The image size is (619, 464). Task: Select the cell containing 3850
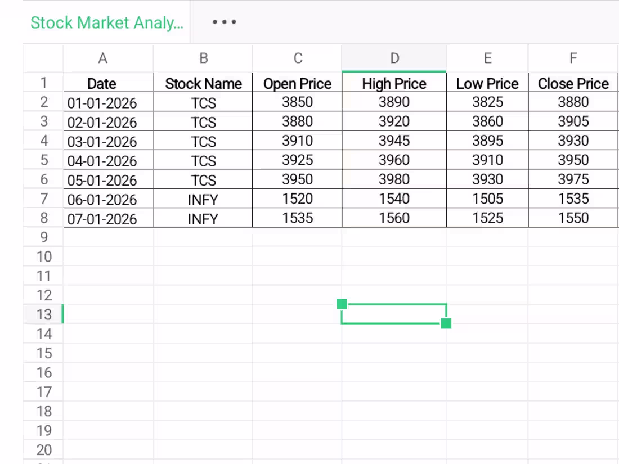point(298,102)
